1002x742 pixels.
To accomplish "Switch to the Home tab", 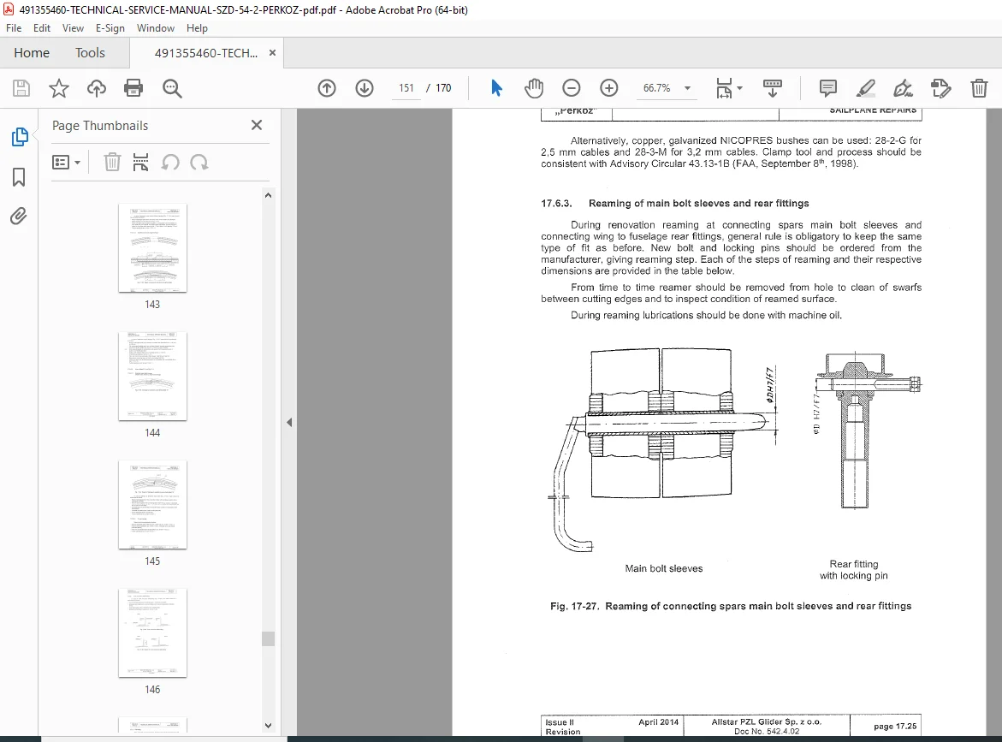I will click(x=32, y=53).
